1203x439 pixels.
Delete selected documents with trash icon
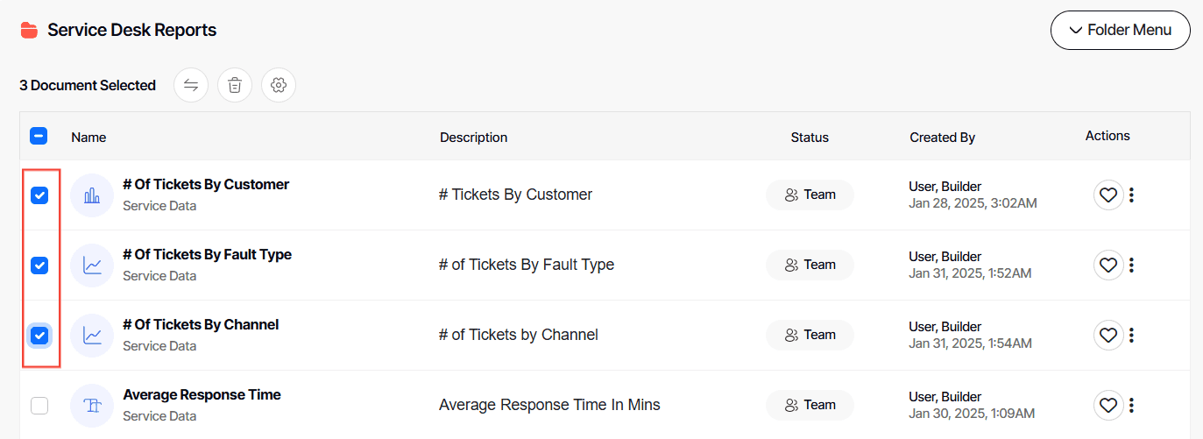[235, 85]
